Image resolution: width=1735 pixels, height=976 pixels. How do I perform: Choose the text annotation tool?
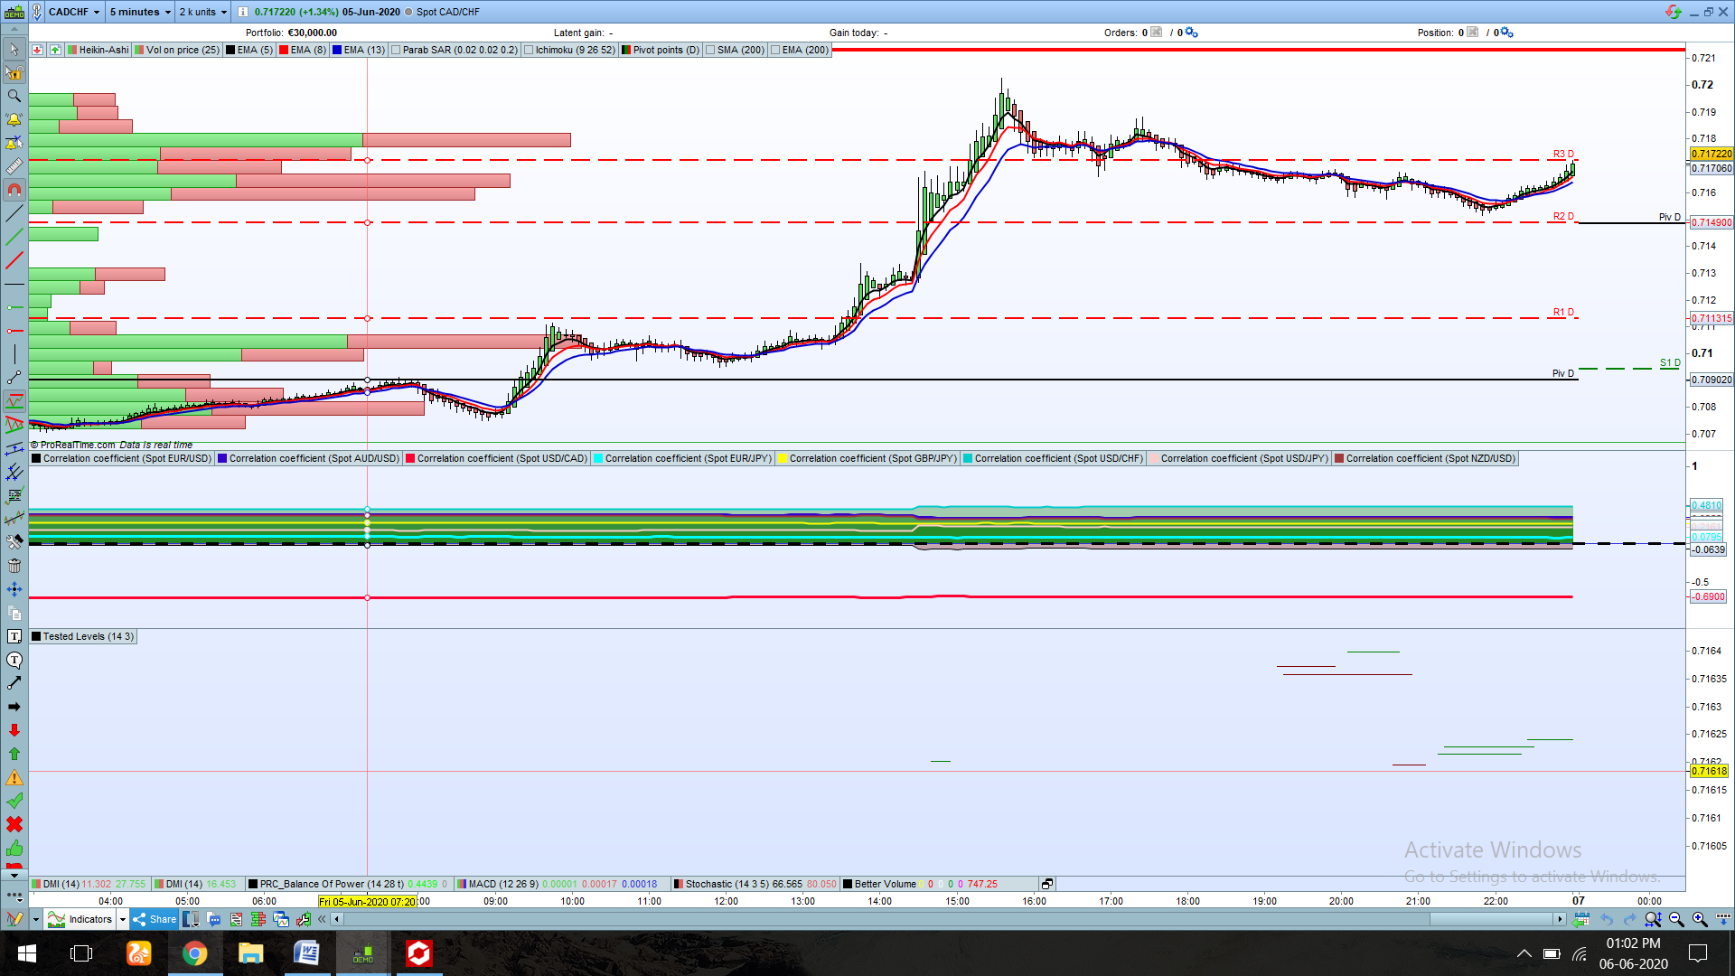pos(14,636)
